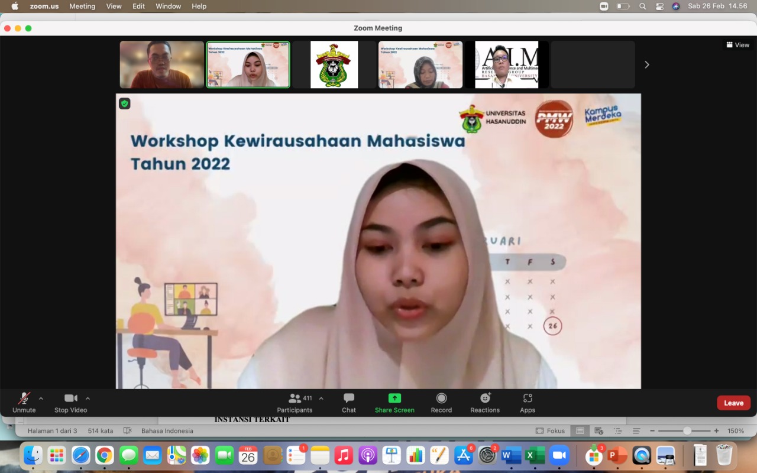Open Calendar from the Dock

point(248,455)
